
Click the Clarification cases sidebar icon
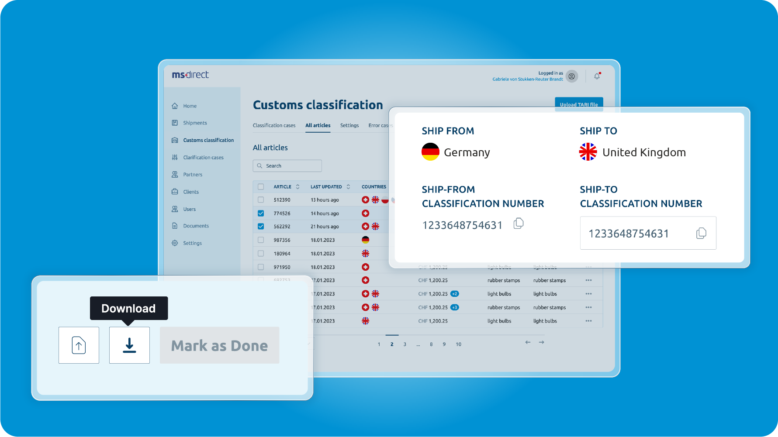coord(175,157)
